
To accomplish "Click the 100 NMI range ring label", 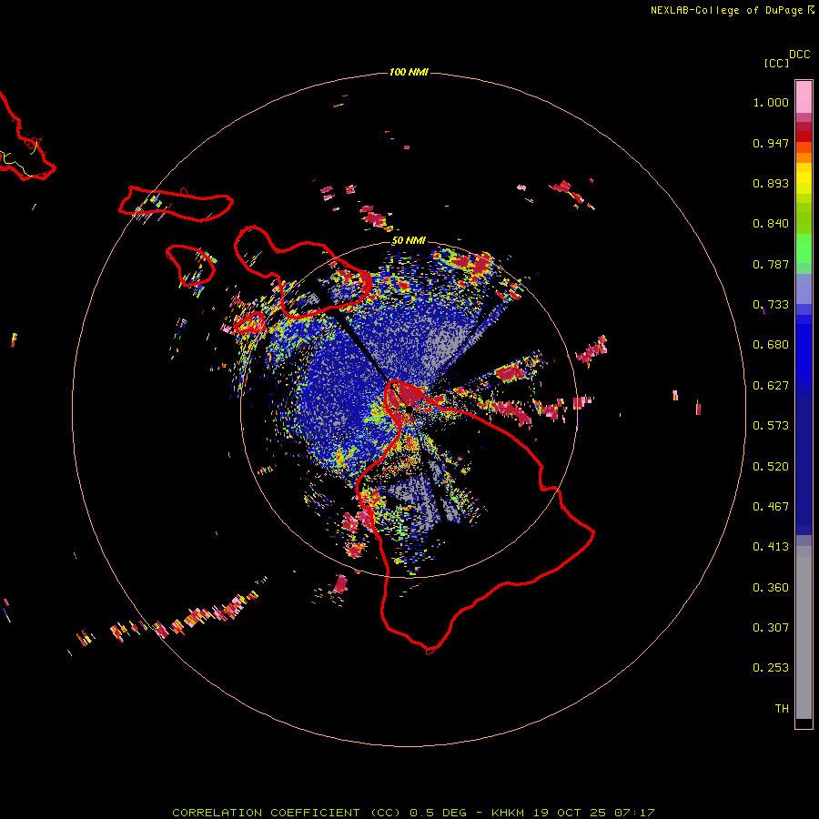I will click(x=409, y=72).
